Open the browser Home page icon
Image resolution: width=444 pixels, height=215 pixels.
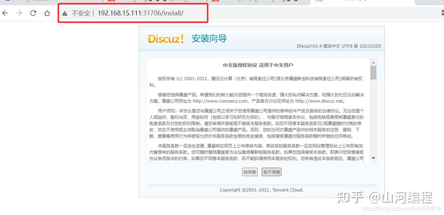click(x=47, y=13)
